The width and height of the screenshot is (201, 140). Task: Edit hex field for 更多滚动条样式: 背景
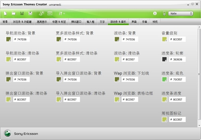72,39
